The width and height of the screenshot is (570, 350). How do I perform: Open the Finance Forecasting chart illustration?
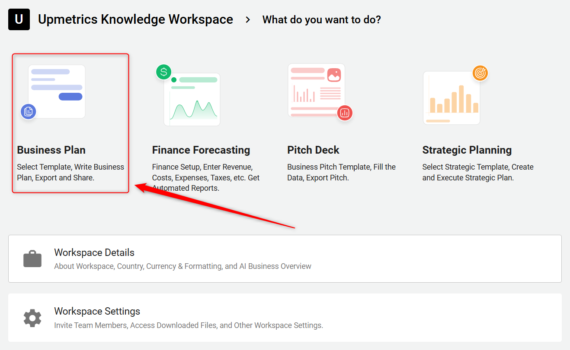click(189, 96)
